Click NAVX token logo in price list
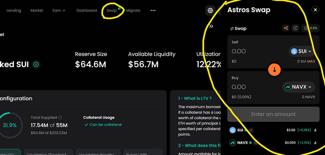Screen dimensions: 325x155 [x=233, y=143]
